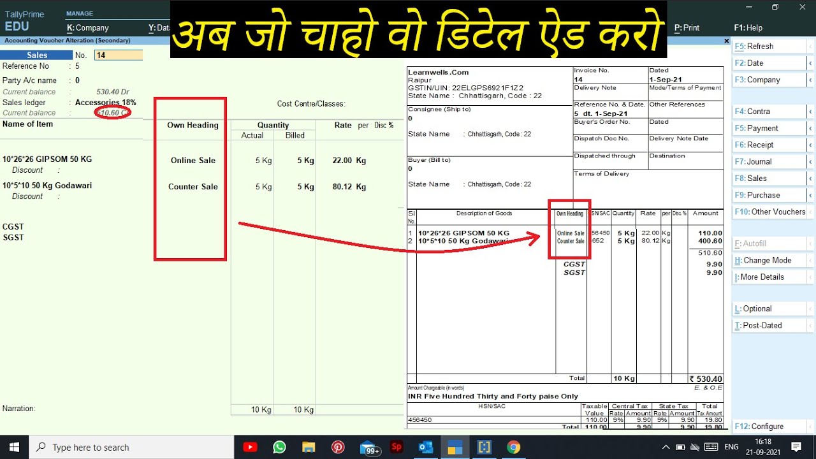Open Windows Start menu
816x459 pixels.
coord(14,447)
